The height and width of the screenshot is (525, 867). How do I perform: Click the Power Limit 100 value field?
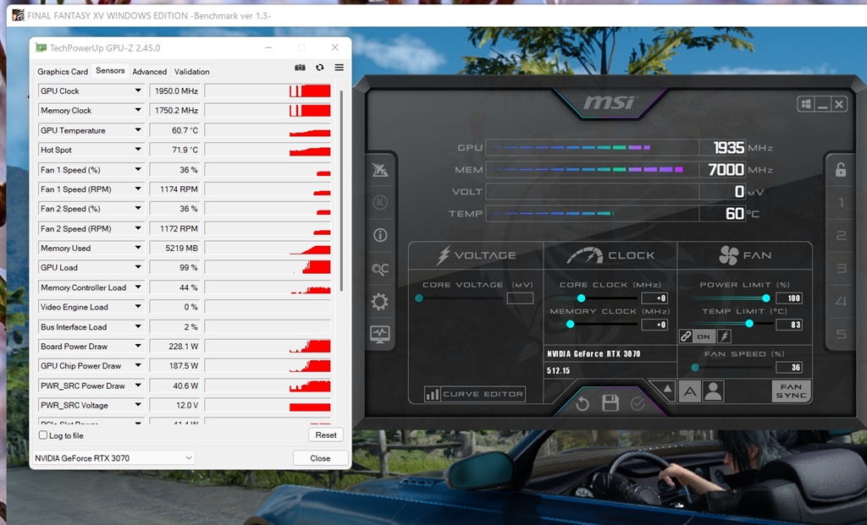pyautogui.click(x=789, y=298)
